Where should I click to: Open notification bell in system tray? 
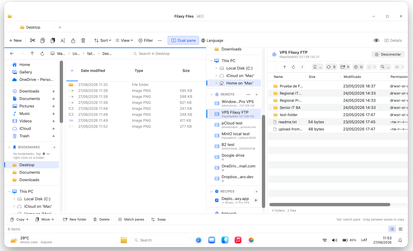click(400, 240)
